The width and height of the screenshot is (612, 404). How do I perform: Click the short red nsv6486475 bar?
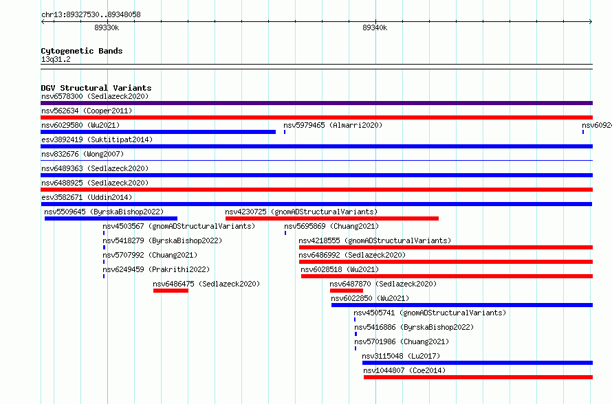click(171, 291)
